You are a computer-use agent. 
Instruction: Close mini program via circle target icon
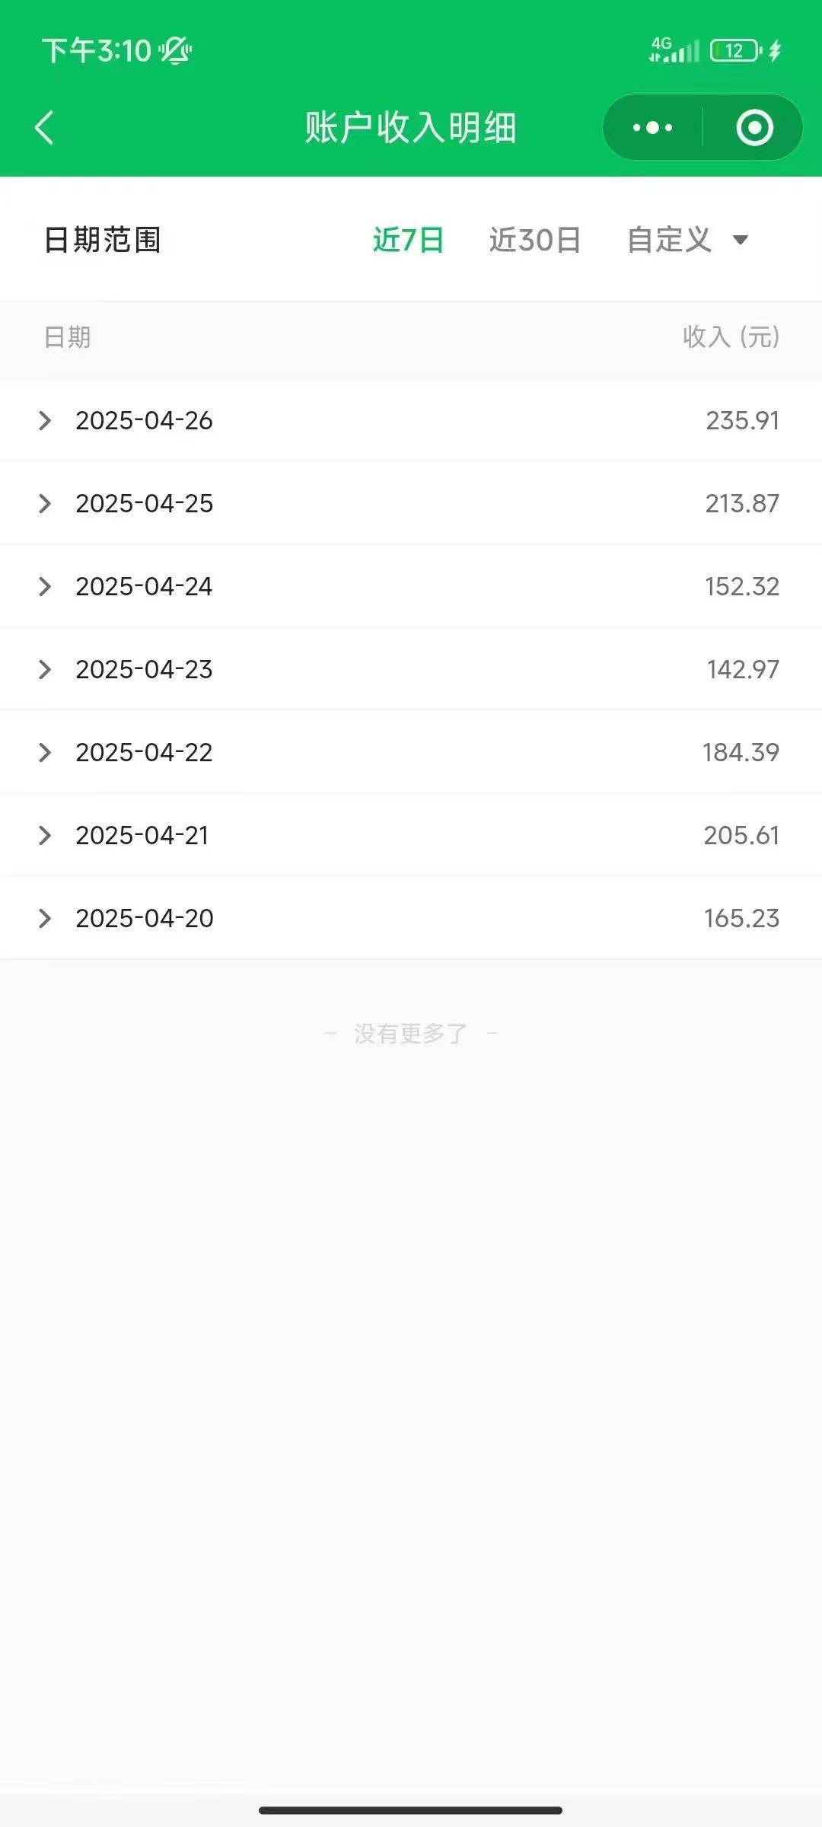coord(754,127)
